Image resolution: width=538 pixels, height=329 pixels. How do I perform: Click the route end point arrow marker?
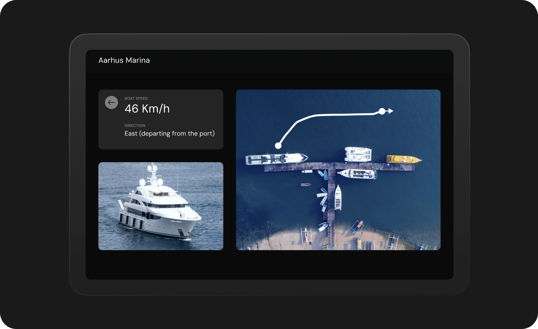386,111
